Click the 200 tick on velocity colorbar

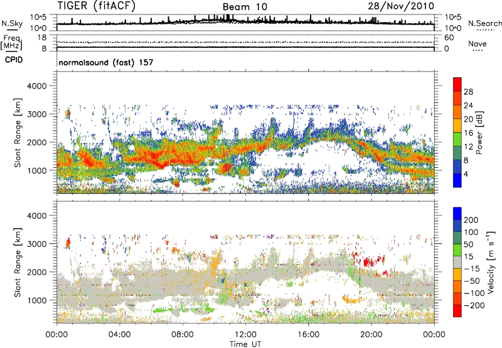tap(471, 220)
